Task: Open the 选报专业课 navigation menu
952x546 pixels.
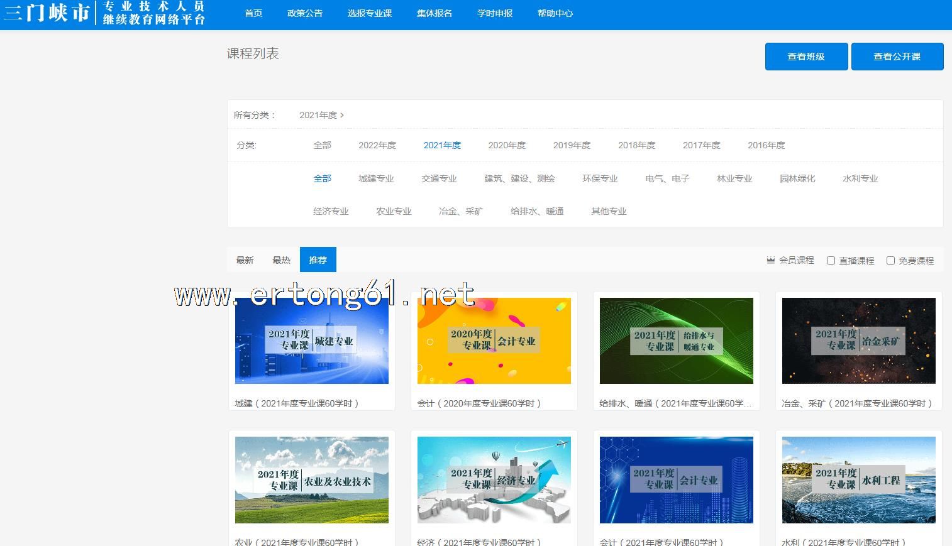Action: point(369,13)
